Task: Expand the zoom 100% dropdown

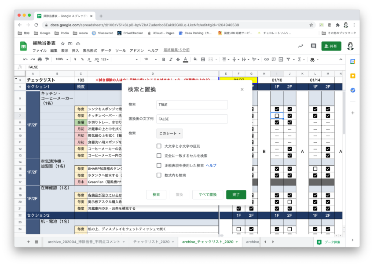Action: coord(62,59)
